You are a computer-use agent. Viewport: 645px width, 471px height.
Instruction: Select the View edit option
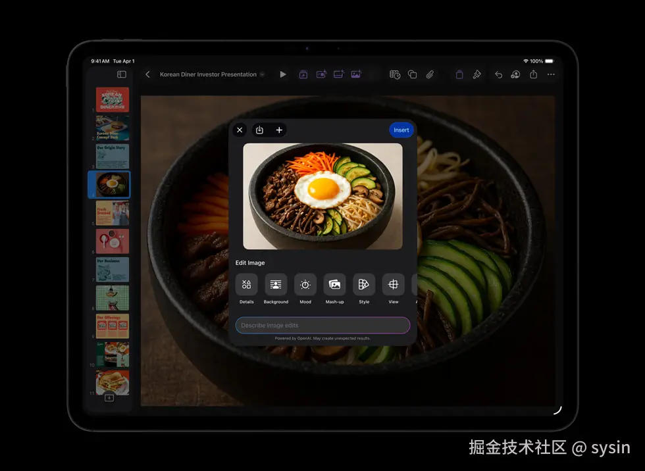coord(393,285)
